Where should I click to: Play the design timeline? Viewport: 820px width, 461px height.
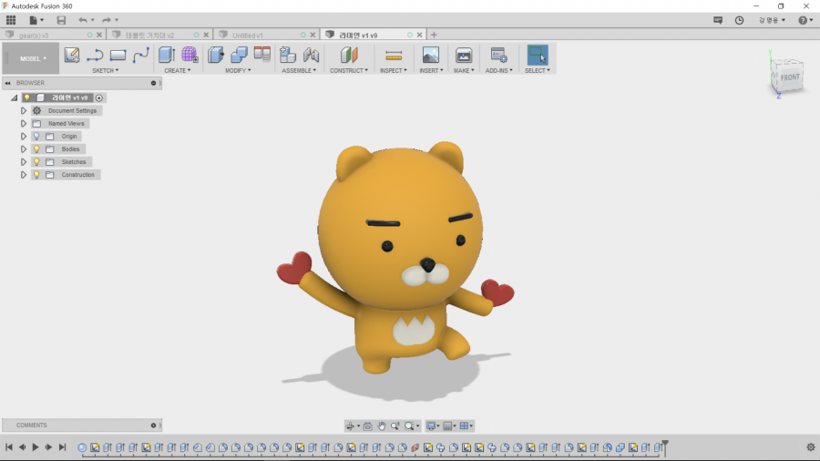click(36, 447)
